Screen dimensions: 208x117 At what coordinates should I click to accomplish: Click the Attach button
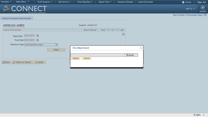pos(56,50)
